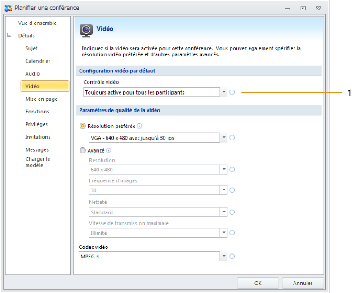
Task: Click info icon beside VGA resolution dropdown
Action: (232, 138)
